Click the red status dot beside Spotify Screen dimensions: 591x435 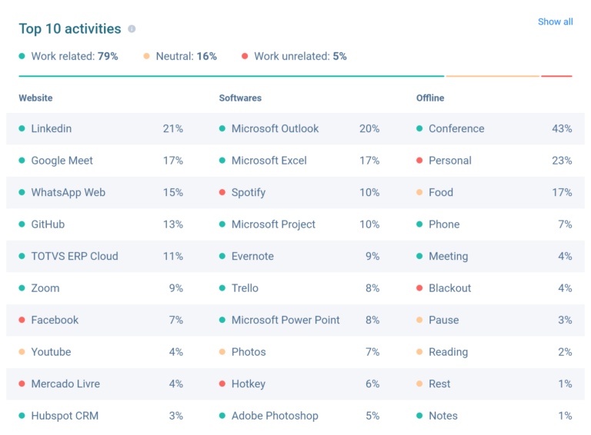(222, 192)
